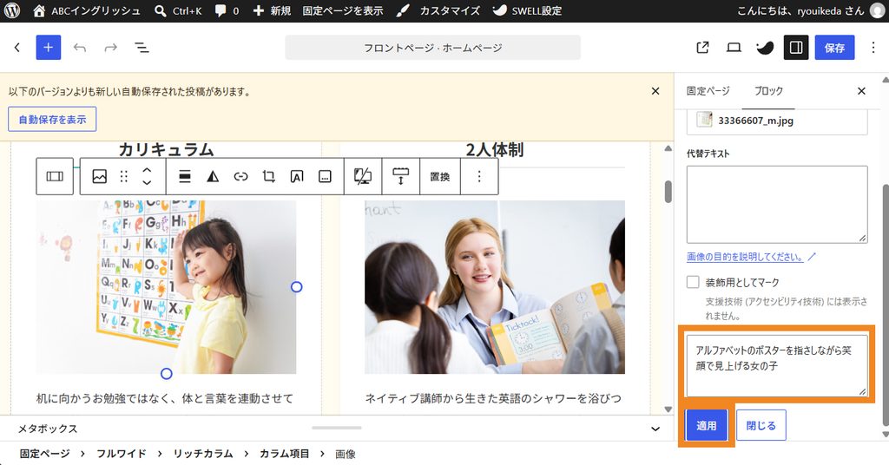This screenshot has width=889, height=465.
Task: Go to ABCイングリッシュ site home
Action: pyautogui.click(x=87, y=10)
